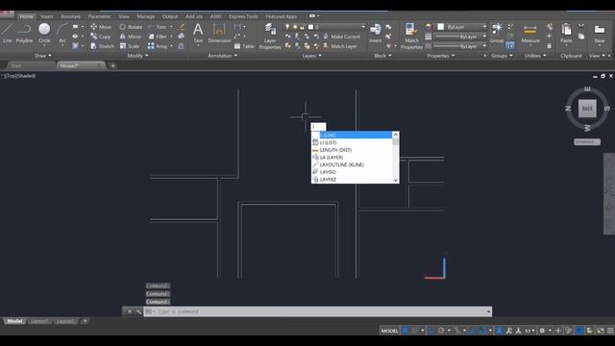
Task: Switch to the Layout1 tab
Action: [39, 321]
